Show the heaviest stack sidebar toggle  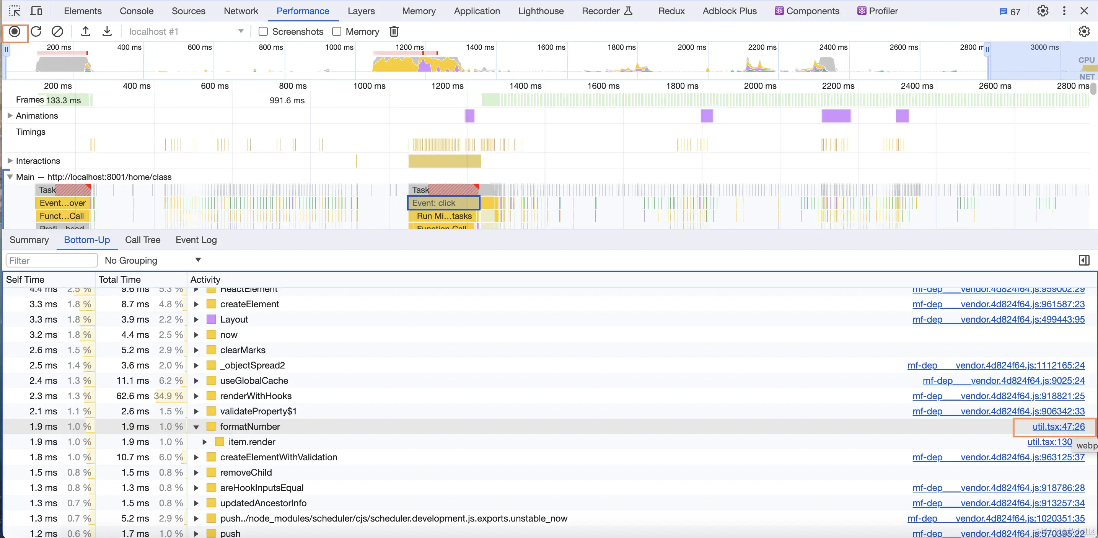(1084, 261)
